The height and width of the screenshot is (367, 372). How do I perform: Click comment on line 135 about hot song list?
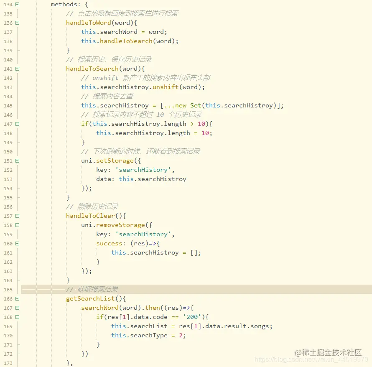point(122,13)
